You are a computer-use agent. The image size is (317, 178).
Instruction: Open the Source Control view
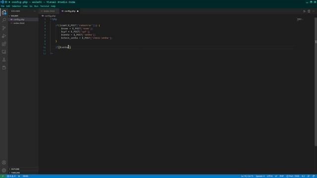[x=4, y=28]
